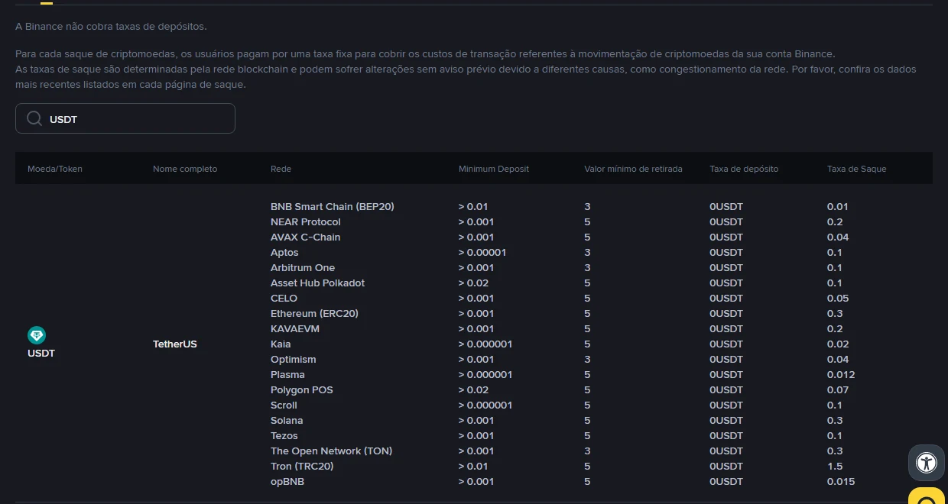Select the KAVAEVM network row
948x504 pixels.
tap(295, 328)
